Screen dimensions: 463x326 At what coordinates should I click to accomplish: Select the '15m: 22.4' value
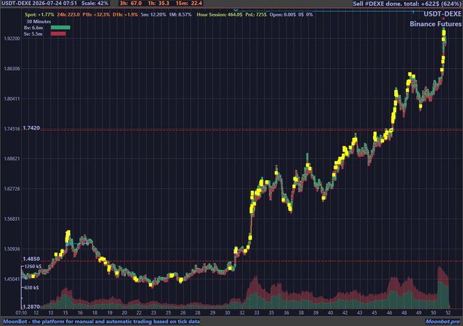click(x=189, y=3)
